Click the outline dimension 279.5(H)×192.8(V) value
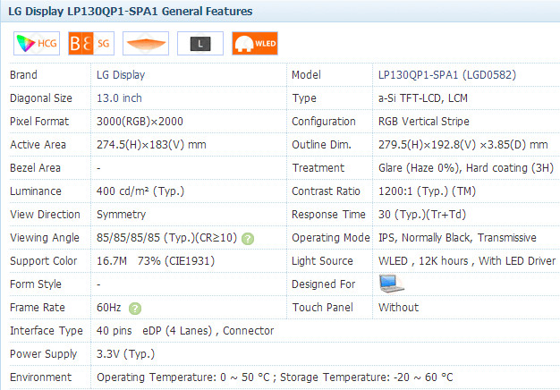The height and width of the screenshot is (390, 560). click(x=462, y=144)
